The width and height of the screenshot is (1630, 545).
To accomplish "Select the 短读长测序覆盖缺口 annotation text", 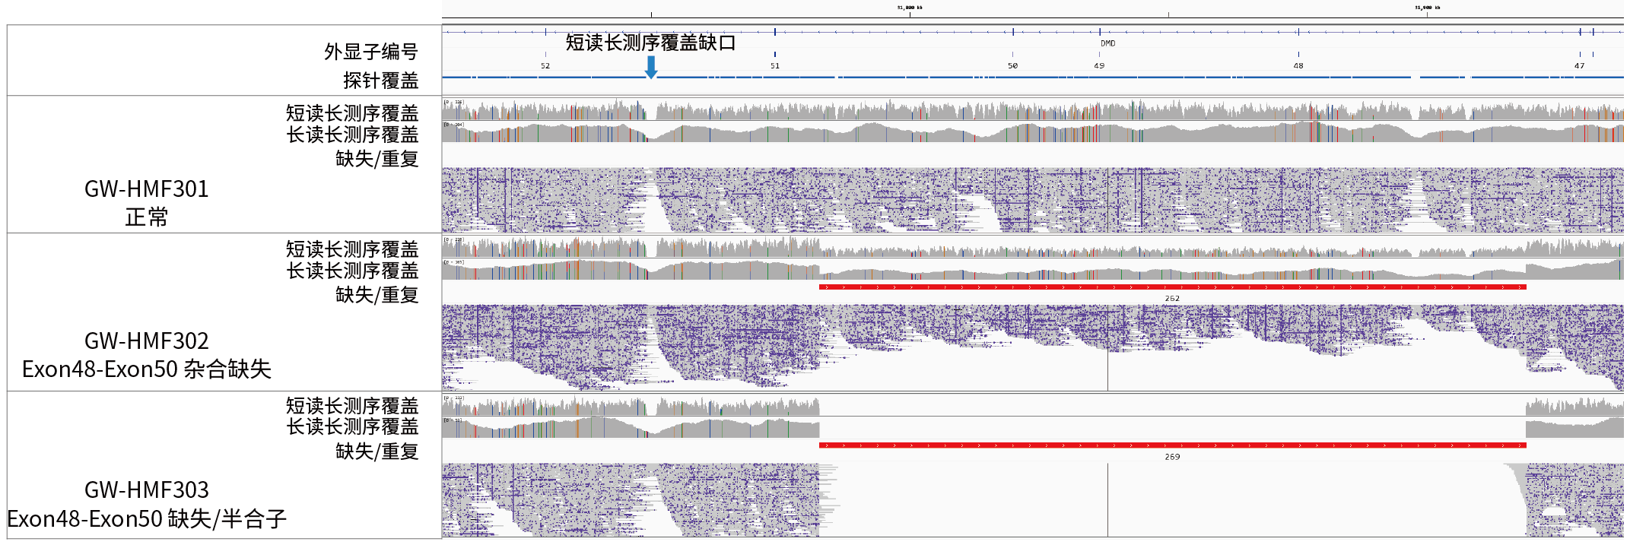I will [x=650, y=43].
